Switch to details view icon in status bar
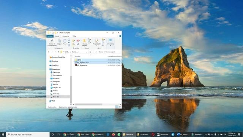This screenshot has height=137, width=243. pos(117,107)
